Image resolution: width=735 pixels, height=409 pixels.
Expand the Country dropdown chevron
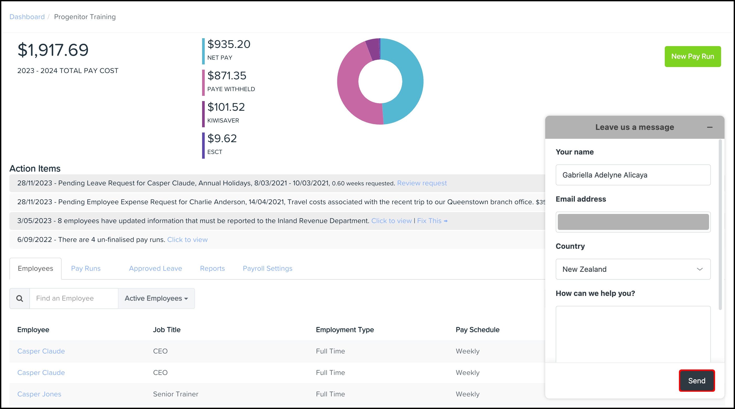(x=700, y=269)
